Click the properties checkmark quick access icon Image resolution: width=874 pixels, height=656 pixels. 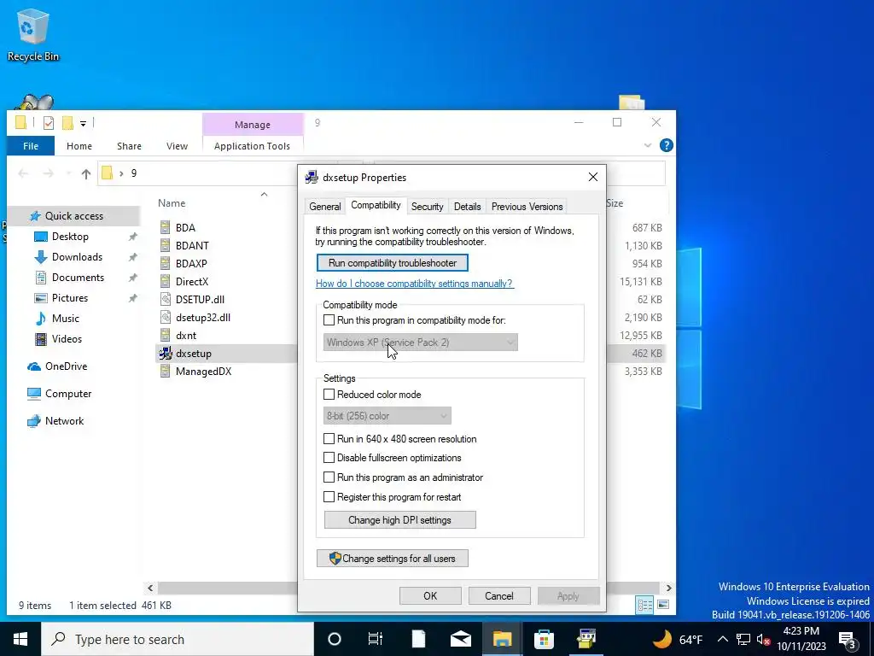point(49,123)
